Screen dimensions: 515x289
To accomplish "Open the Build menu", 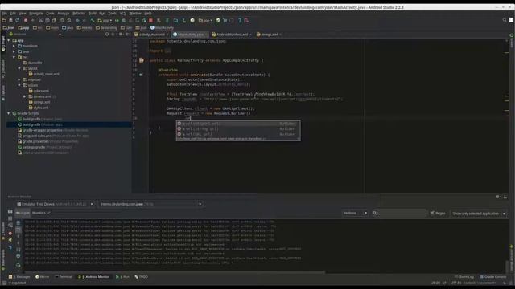I will 93,14.
